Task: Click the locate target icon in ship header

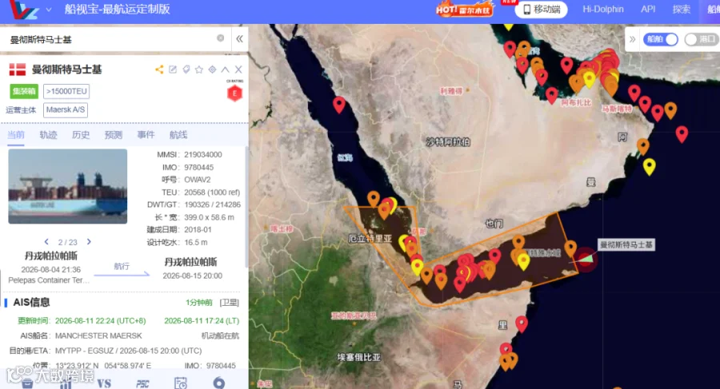Action: tap(212, 69)
